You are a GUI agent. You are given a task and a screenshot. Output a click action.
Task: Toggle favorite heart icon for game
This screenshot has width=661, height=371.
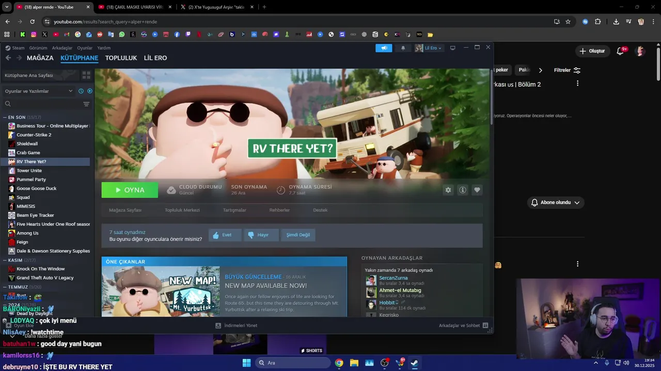point(477,190)
